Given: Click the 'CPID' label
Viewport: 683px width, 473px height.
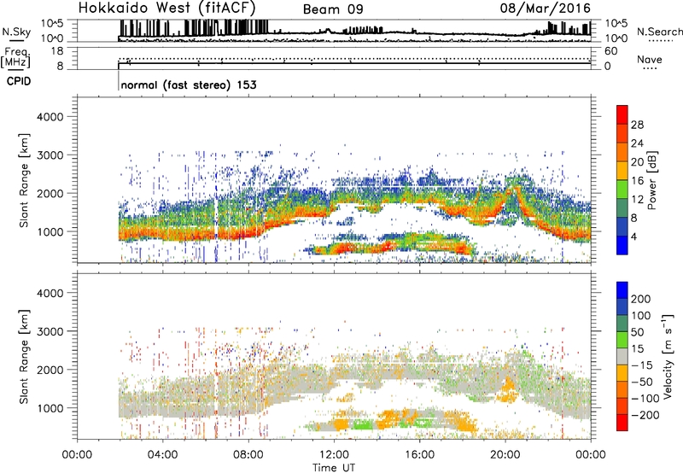Looking at the screenshot, I should pyautogui.click(x=19, y=81).
